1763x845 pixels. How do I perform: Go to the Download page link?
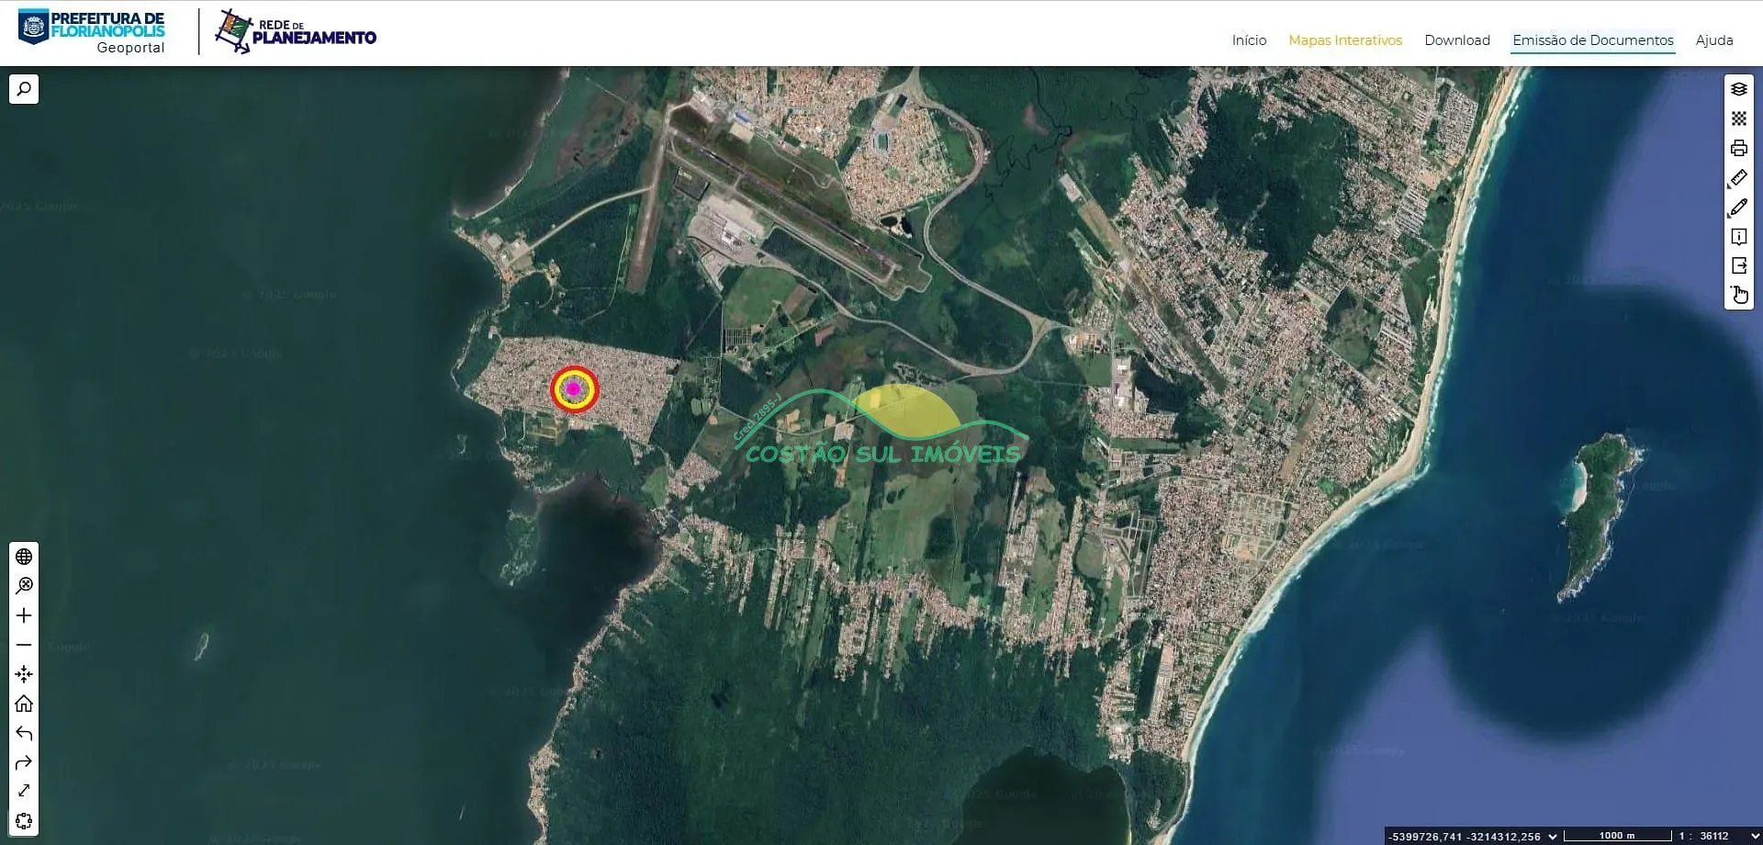click(1457, 40)
